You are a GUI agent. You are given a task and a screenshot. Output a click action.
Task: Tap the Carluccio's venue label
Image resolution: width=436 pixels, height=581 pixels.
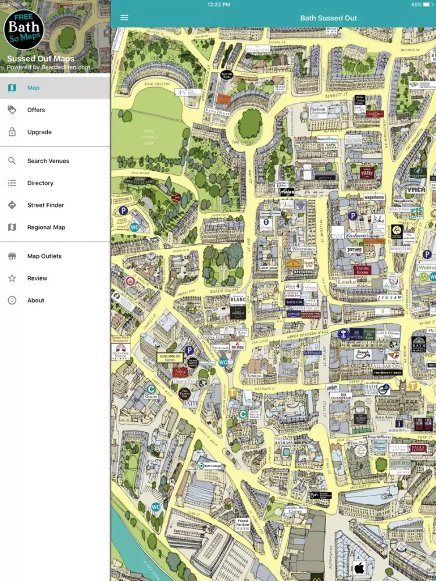357,235
